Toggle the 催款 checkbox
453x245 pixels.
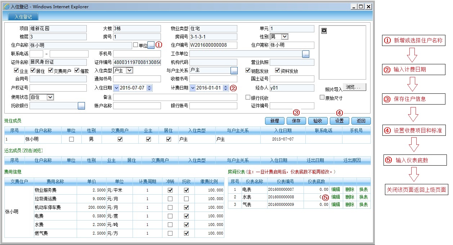tap(77, 70)
